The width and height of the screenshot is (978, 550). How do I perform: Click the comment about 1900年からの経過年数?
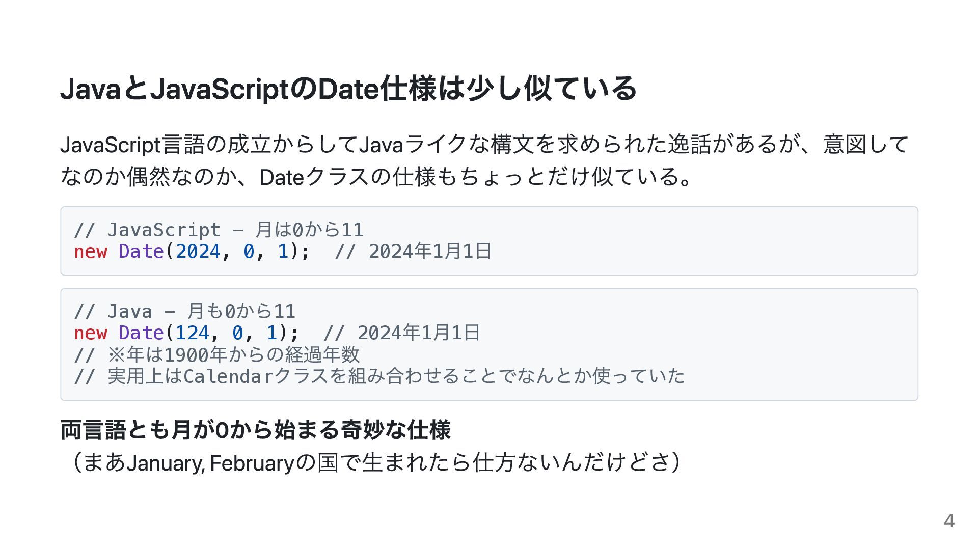tap(217, 355)
